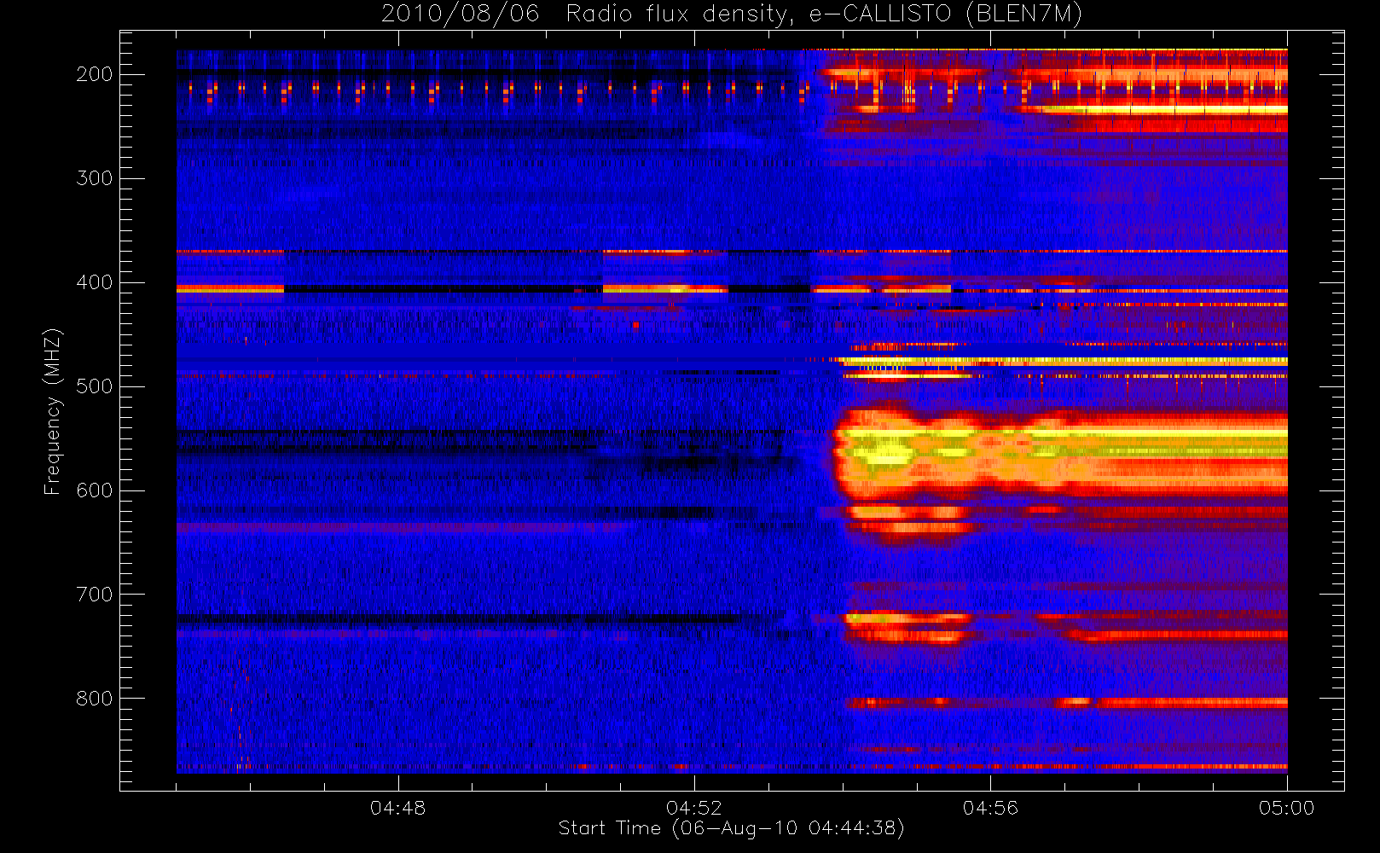Click the 'Start Time (06-Aug-10 04:44:38)' label
This screenshot has width=1380, height=853.
tap(731, 828)
